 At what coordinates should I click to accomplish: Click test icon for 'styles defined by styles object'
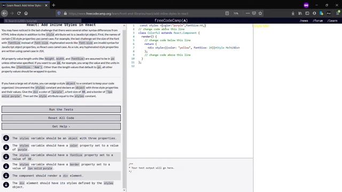click(x=6, y=185)
